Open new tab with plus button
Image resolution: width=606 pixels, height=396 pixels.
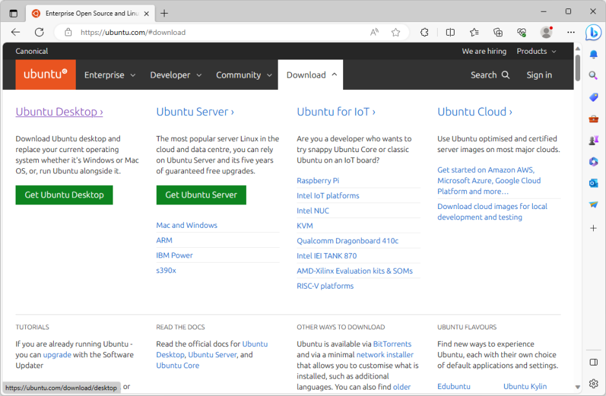[x=164, y=14]
